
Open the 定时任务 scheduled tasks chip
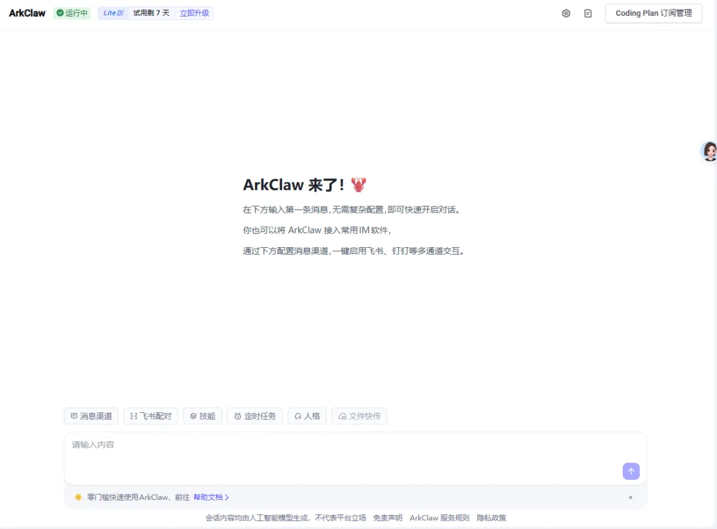coord(255,416)
